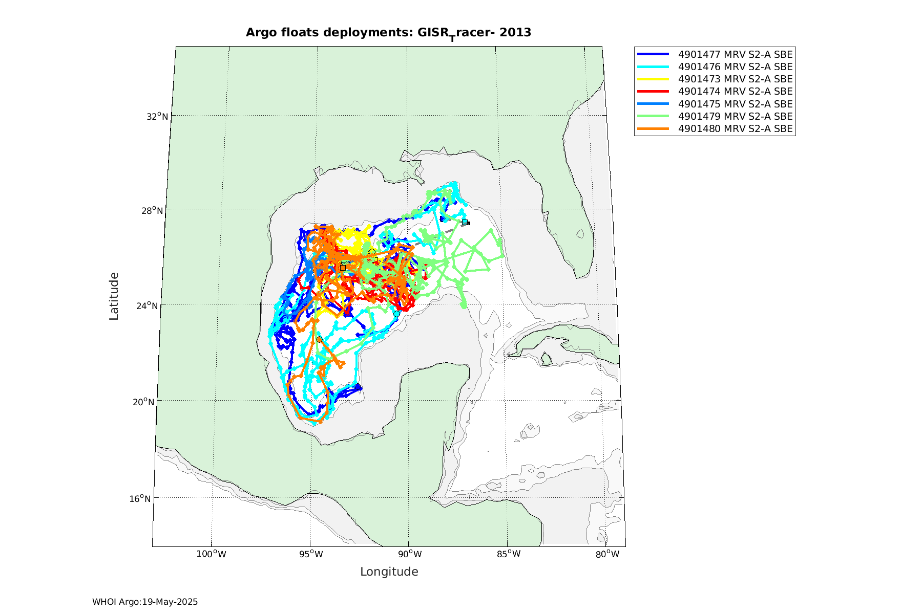Click the 4901475 MRV S2-A SBE legend label
The image size is (922, 614).
pos(735,104)
